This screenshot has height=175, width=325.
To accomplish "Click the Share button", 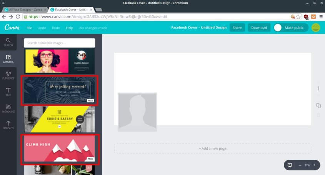I will tap(237, 28).
